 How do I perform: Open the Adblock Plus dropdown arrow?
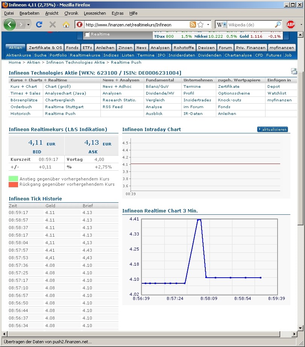[301, 24]
